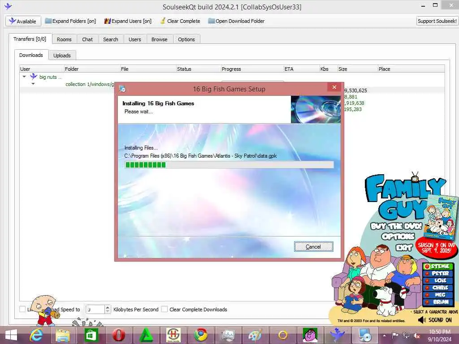Enable Clear Complete Downloads checkbox
The width and height of the screenshot is (459, 344).
[165, 309]
